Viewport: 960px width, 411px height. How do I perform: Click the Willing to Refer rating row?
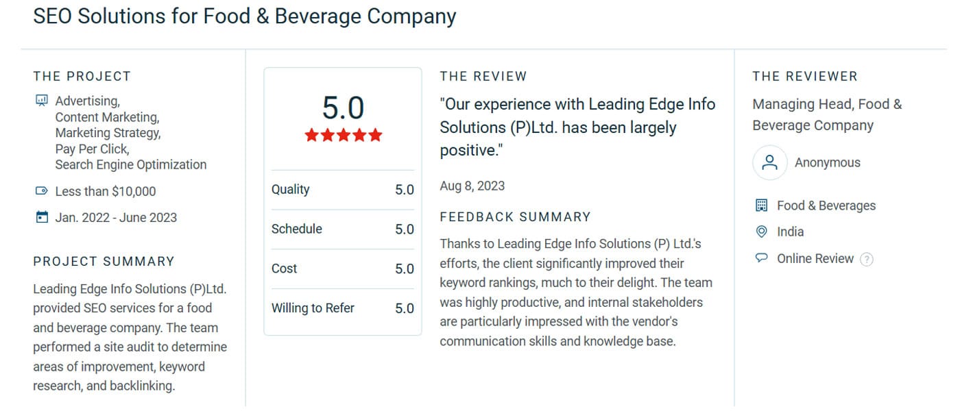tap(342, 308)
